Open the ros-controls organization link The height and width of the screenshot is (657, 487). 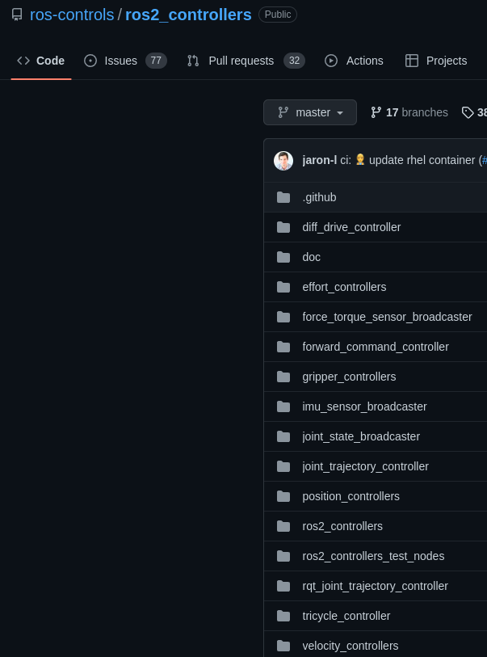pyautogui.click(x=72, y=15)
